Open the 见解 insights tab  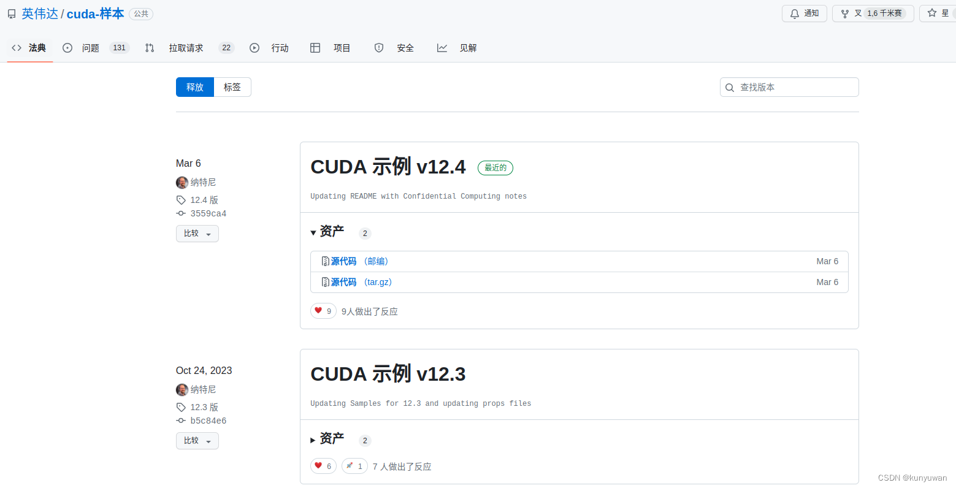coord(457,48)
